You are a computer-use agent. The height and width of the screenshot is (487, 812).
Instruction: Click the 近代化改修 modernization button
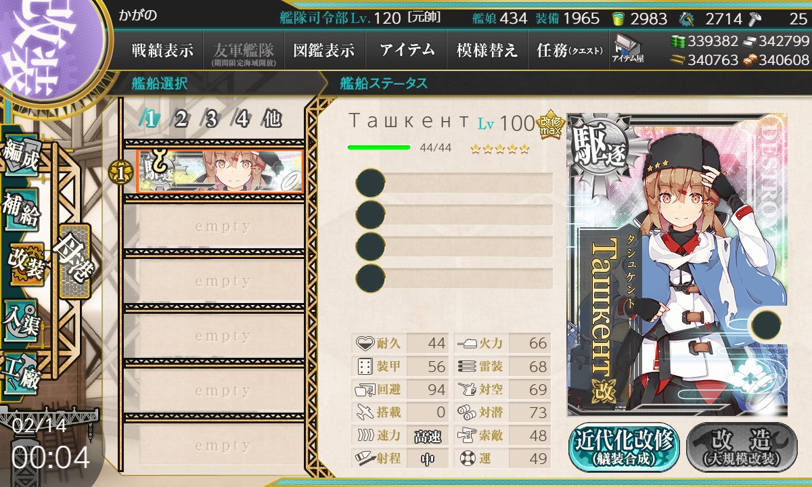tap(624, 447)
